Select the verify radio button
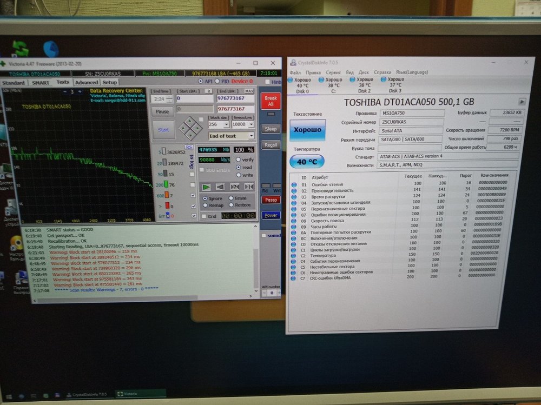Screen dimensions: 541x405 pos(238,160)
